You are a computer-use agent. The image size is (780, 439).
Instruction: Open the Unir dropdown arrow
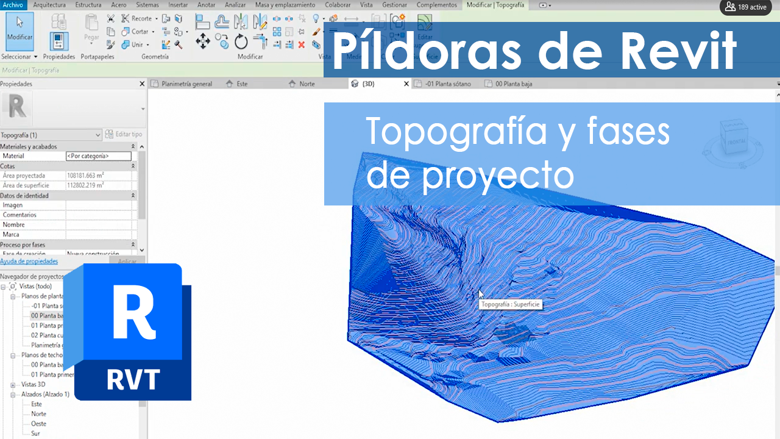coord(147,45)
